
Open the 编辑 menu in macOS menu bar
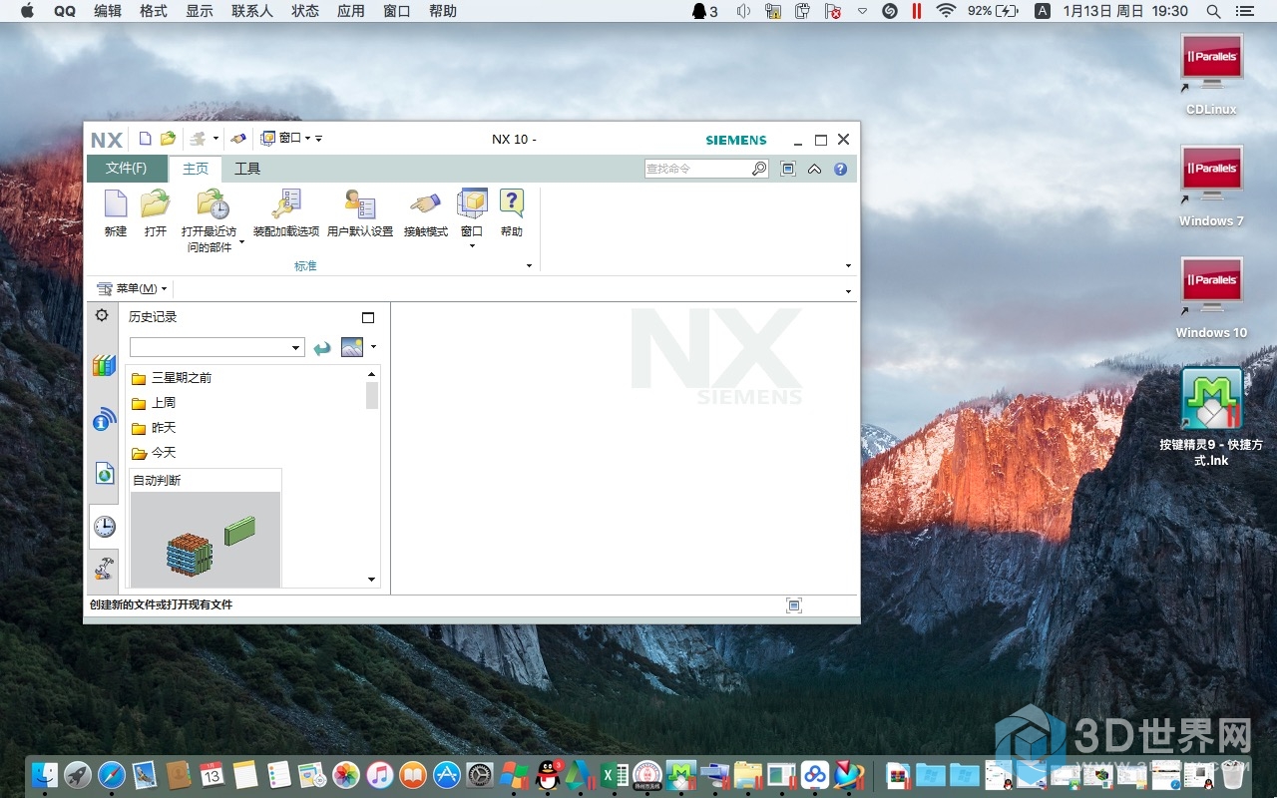(x=108, y=11)
